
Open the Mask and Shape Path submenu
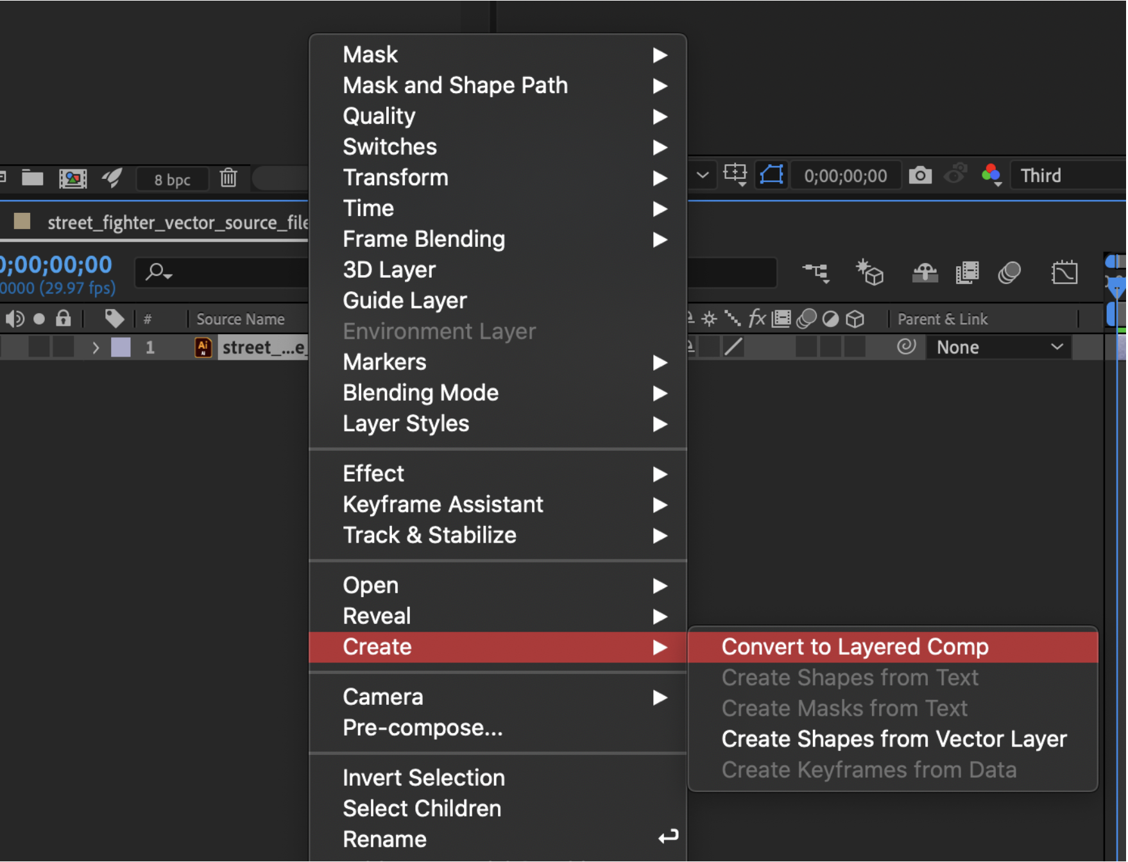(498, 85)
